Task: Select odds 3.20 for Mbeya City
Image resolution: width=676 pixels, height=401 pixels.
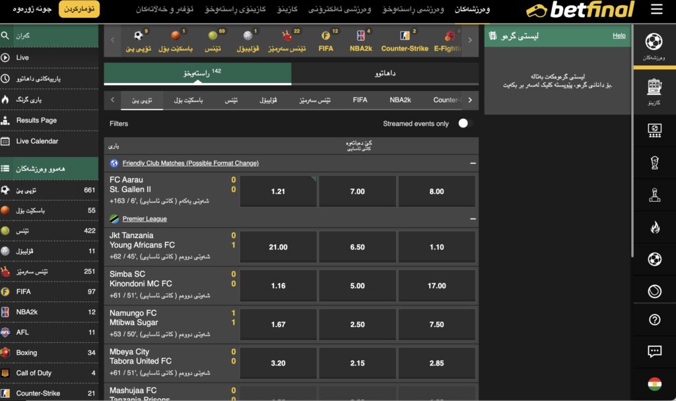Action: click(x=278, y=363)
